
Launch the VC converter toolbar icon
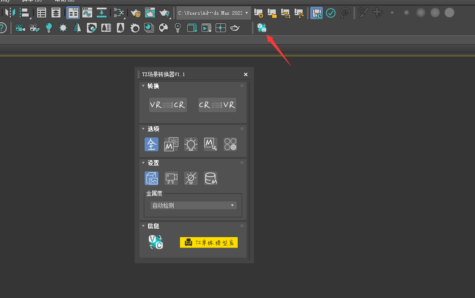pyautogui.click(x=262, y=28)
